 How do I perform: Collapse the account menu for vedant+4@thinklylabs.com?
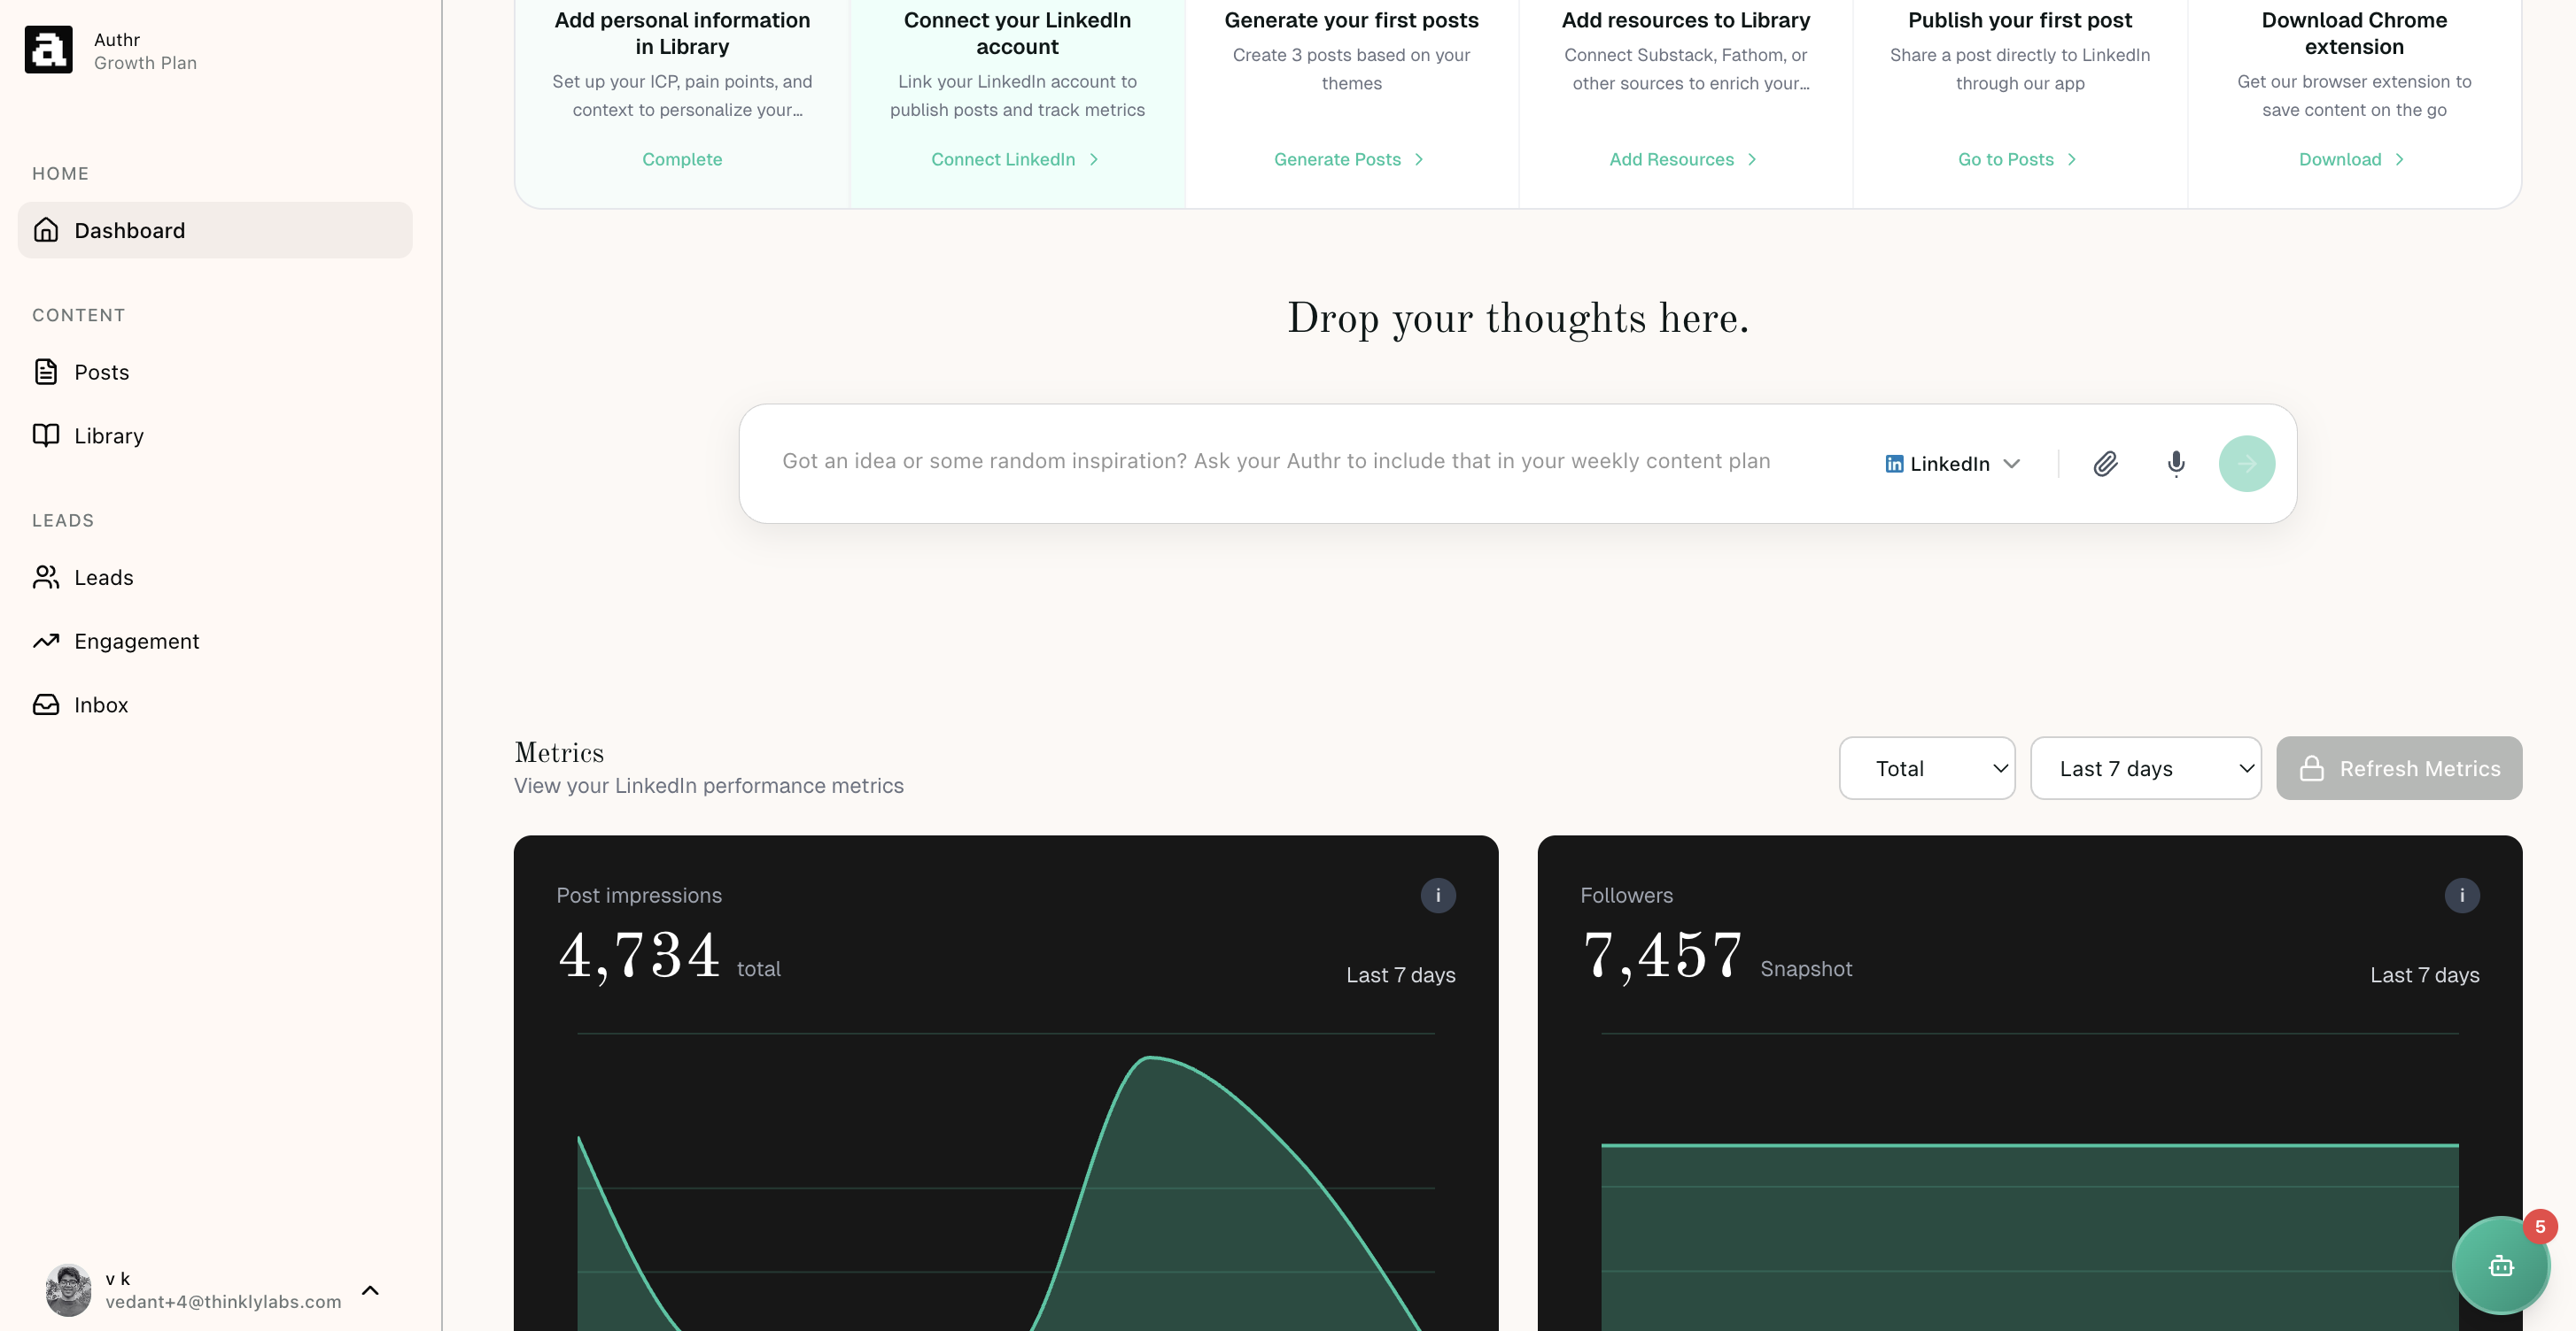click(370, 1289)
